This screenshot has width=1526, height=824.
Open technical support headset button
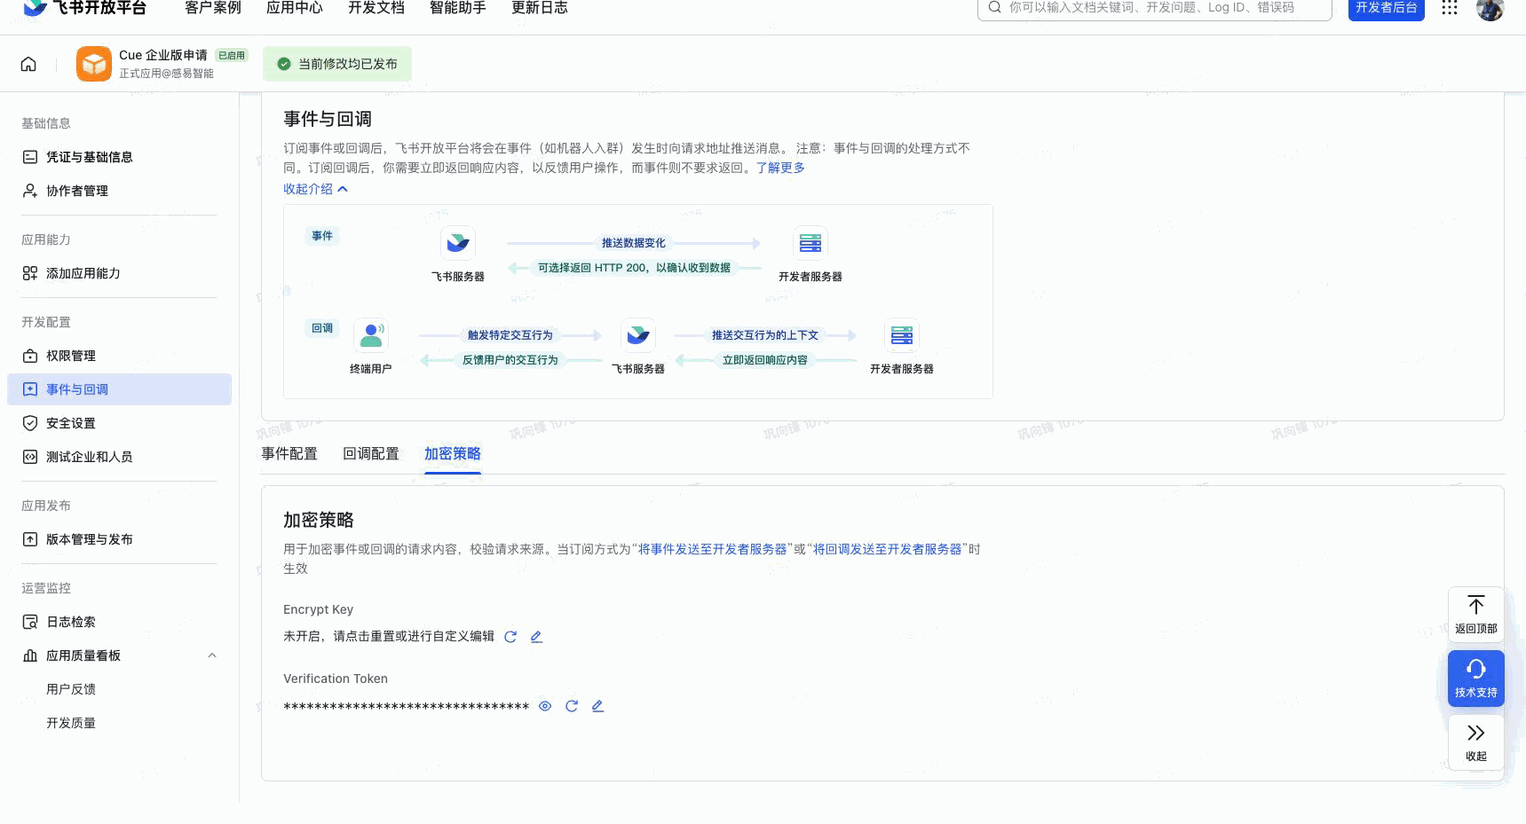click(x=1476, y=679)
